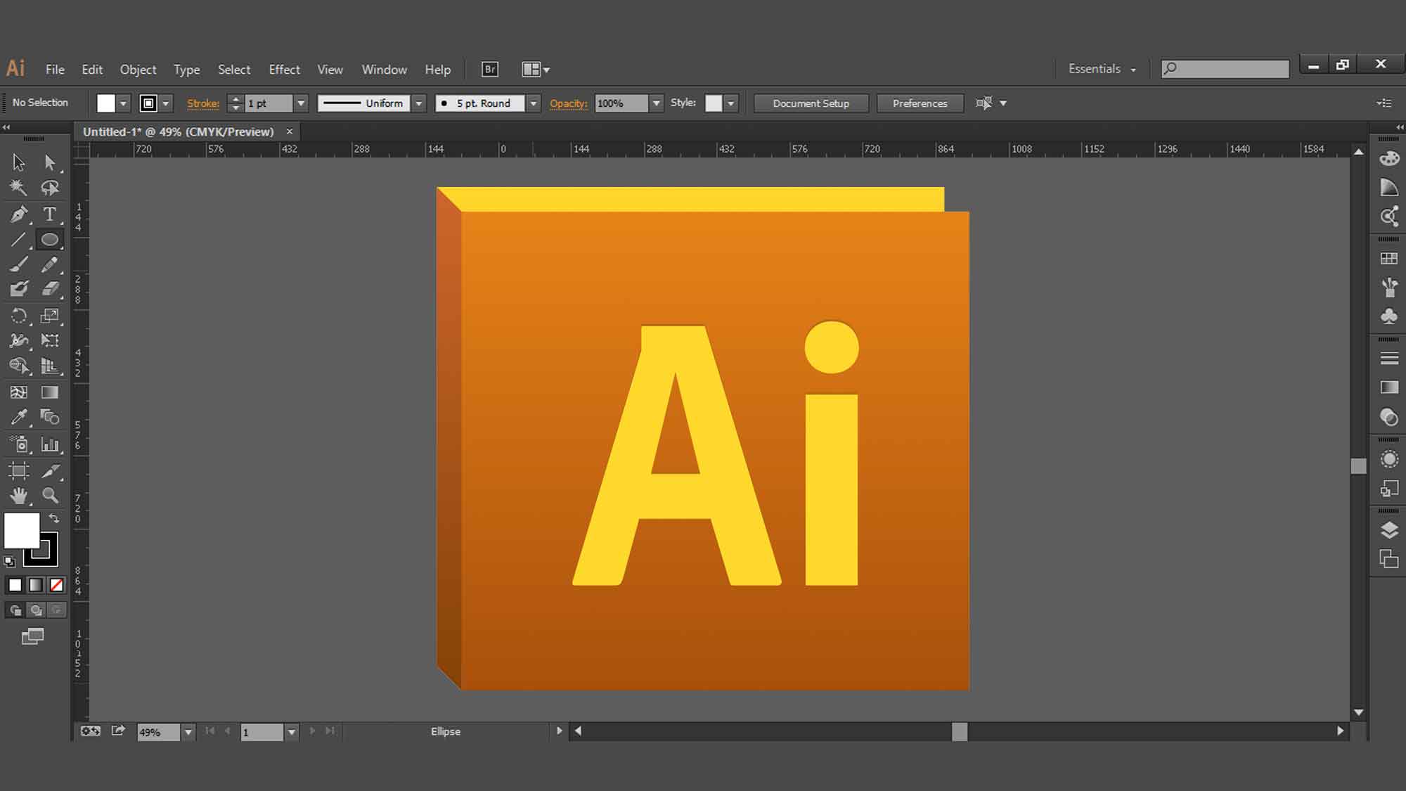1406x791 pixels.
Task: Open the Color palette panel icon
Action: pyautogui.click(x=1389, y=158)
